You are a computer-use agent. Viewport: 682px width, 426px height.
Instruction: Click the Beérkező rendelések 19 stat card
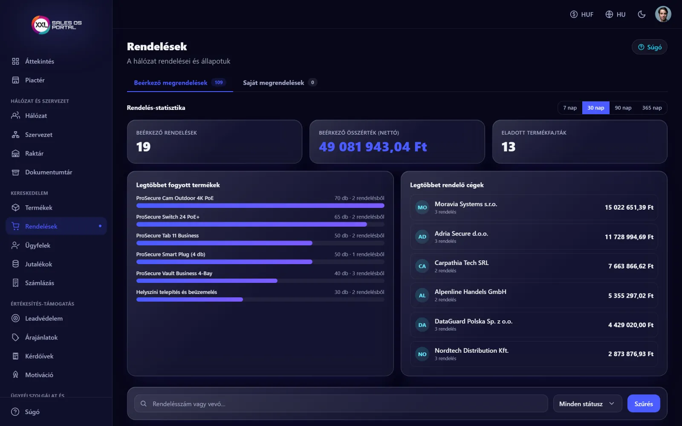click(214, 141)
